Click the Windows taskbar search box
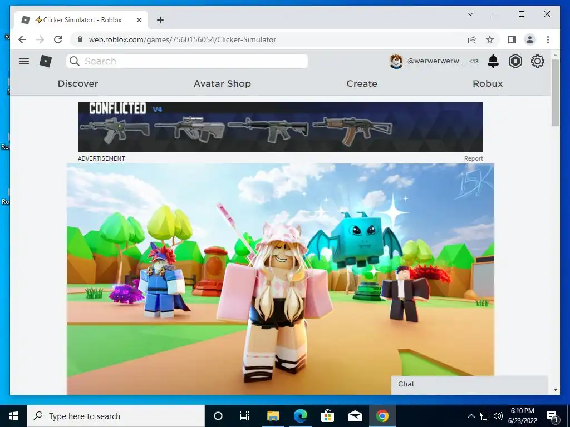This screenshot has height=427, width=570. click(x=116, y=416)
